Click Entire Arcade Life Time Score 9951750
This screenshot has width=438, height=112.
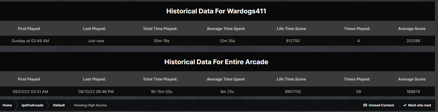293,92
